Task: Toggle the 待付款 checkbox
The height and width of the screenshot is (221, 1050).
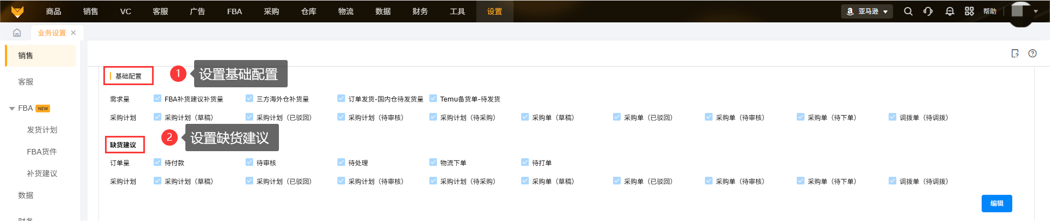Action: 157,163
